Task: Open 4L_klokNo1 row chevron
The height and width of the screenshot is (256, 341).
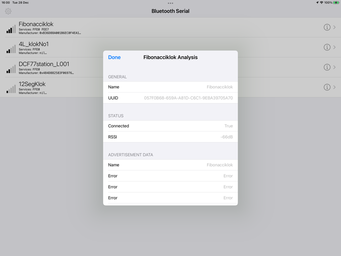Action: click(335, 47)
